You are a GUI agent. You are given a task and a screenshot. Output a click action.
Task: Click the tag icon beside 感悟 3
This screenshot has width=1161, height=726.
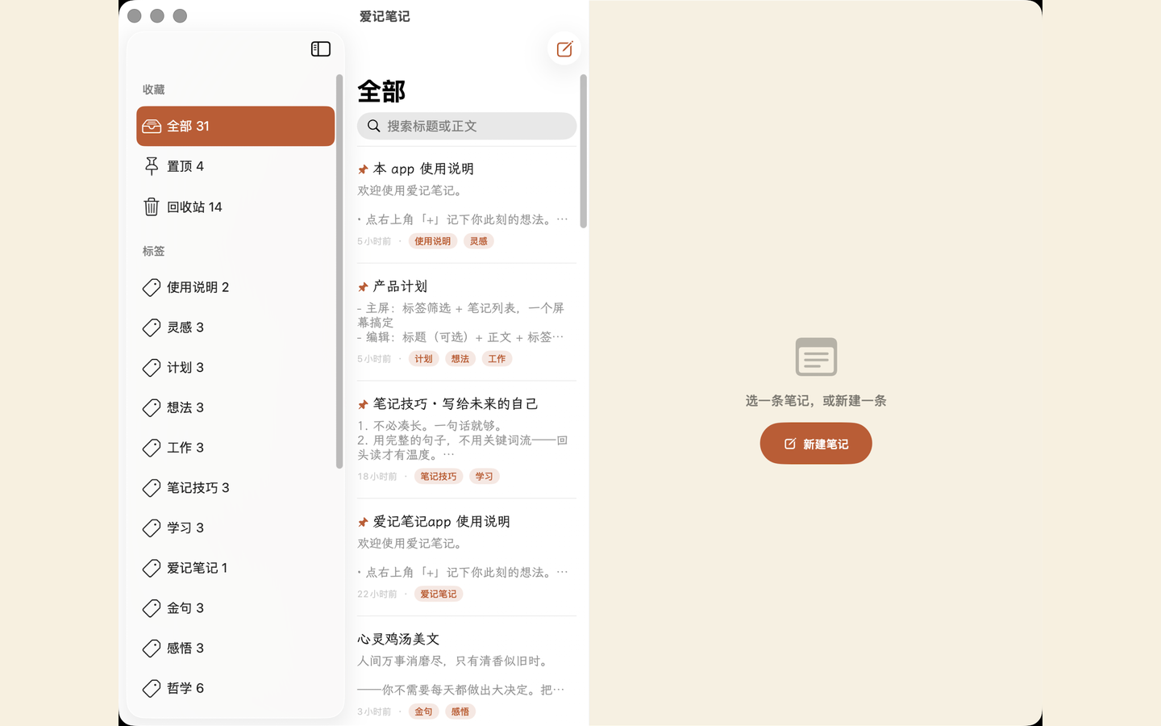[x=152, y=649]
